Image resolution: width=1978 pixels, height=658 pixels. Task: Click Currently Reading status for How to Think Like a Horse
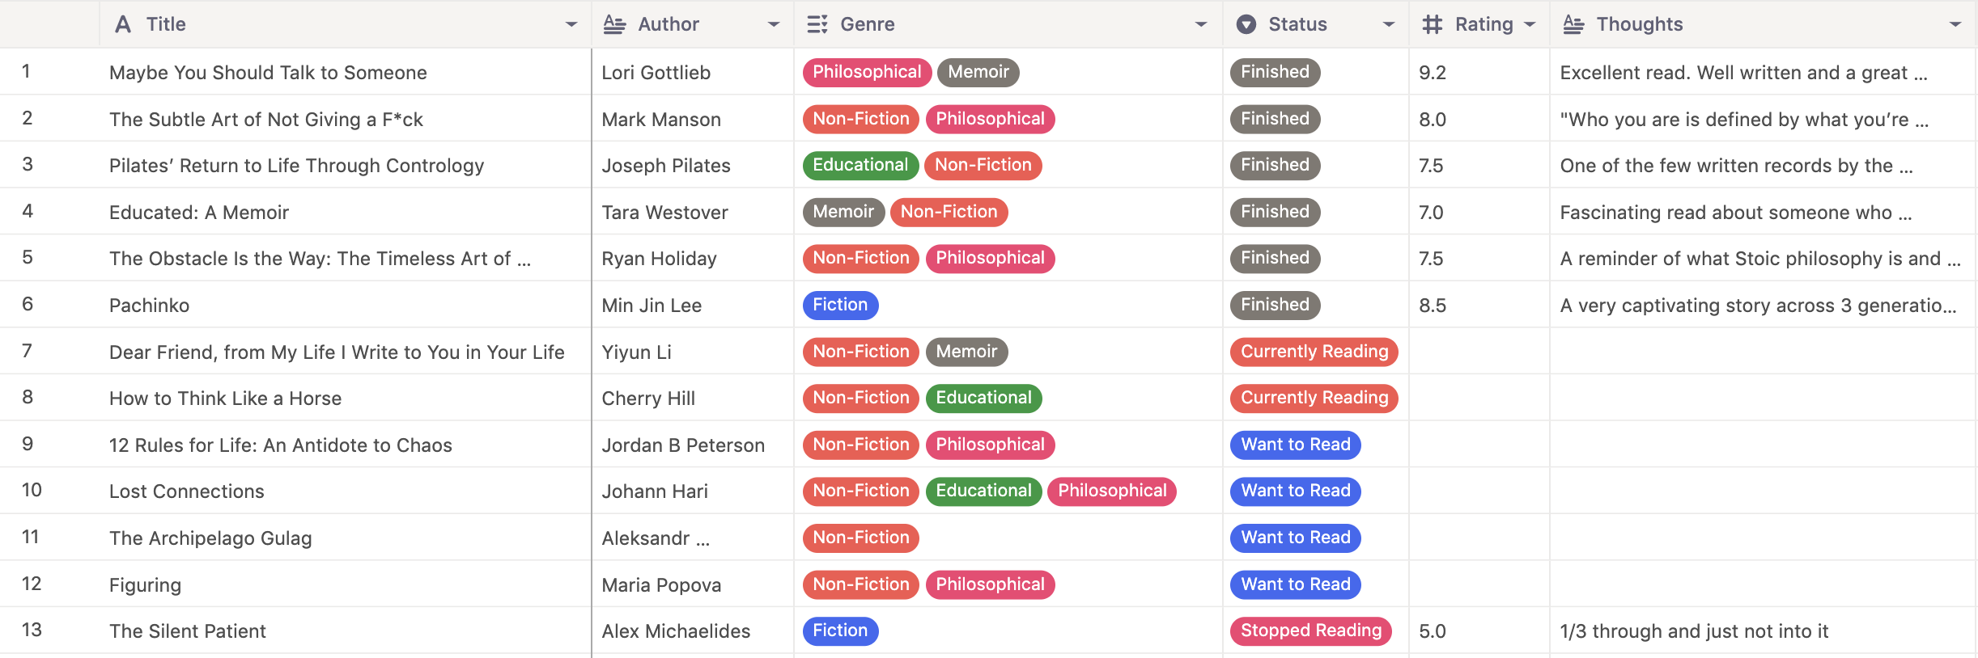(x=1314, y=398)
